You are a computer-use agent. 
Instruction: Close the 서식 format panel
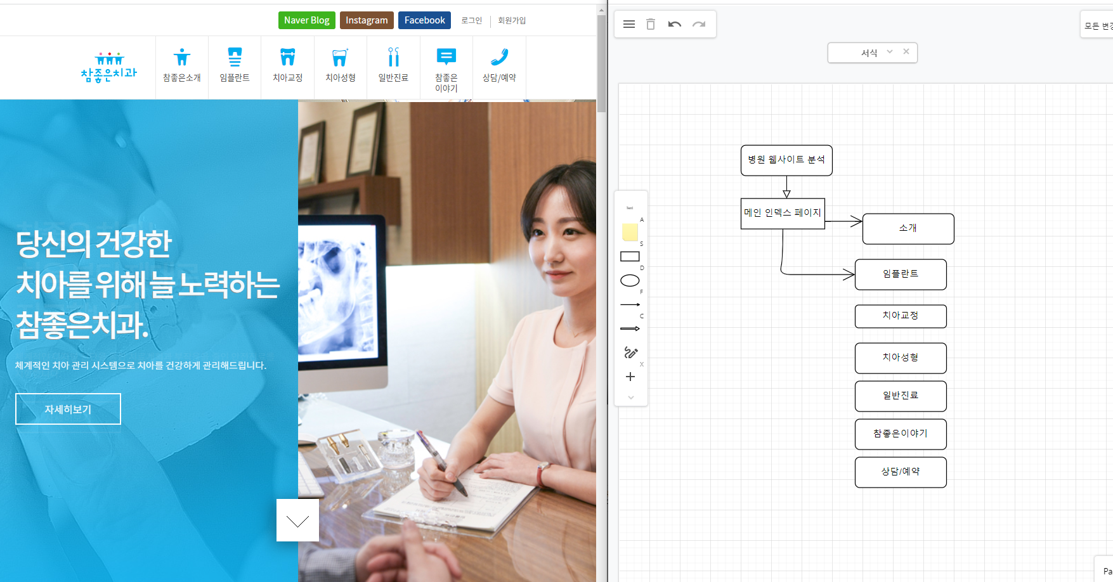906,52
